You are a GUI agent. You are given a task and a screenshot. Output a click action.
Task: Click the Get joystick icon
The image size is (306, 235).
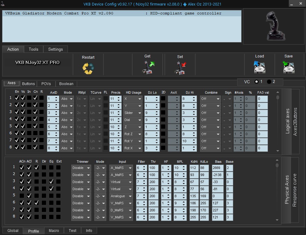click(x=147, y=67)
